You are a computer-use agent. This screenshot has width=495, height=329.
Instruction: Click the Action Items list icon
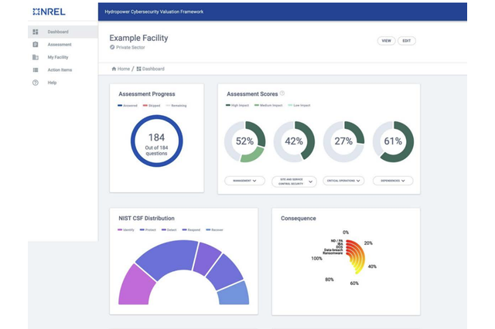[x=36, y=70]
